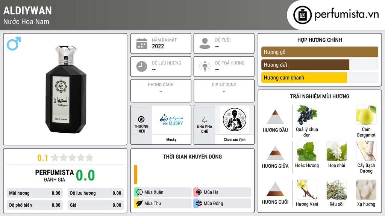Screen dimensions: 385x216
Task: Click the Mùa Hạ sun icon
Action: click(199, 192)
